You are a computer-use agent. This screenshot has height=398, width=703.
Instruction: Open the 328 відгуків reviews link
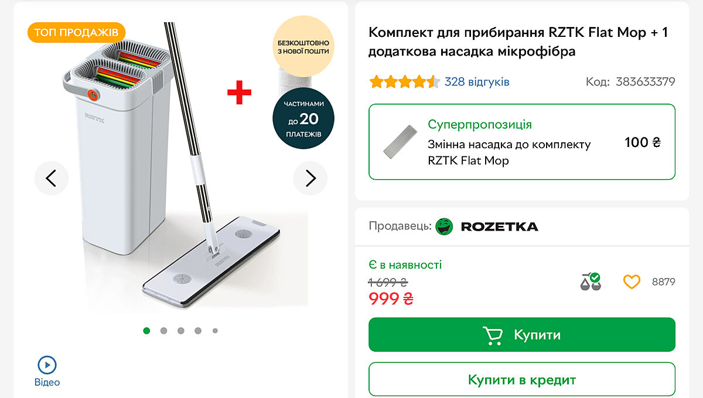click(x=477, y=82)
